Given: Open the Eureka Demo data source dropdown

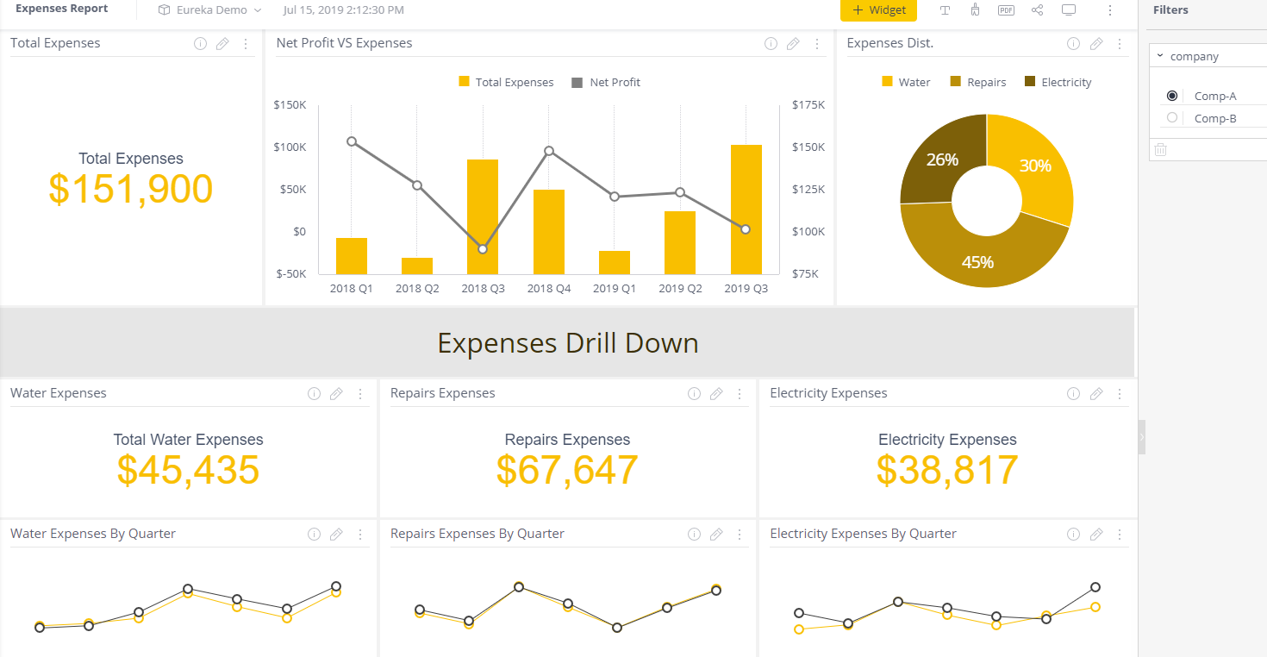Looking at the screenshot, I should (x=209, y=10).
